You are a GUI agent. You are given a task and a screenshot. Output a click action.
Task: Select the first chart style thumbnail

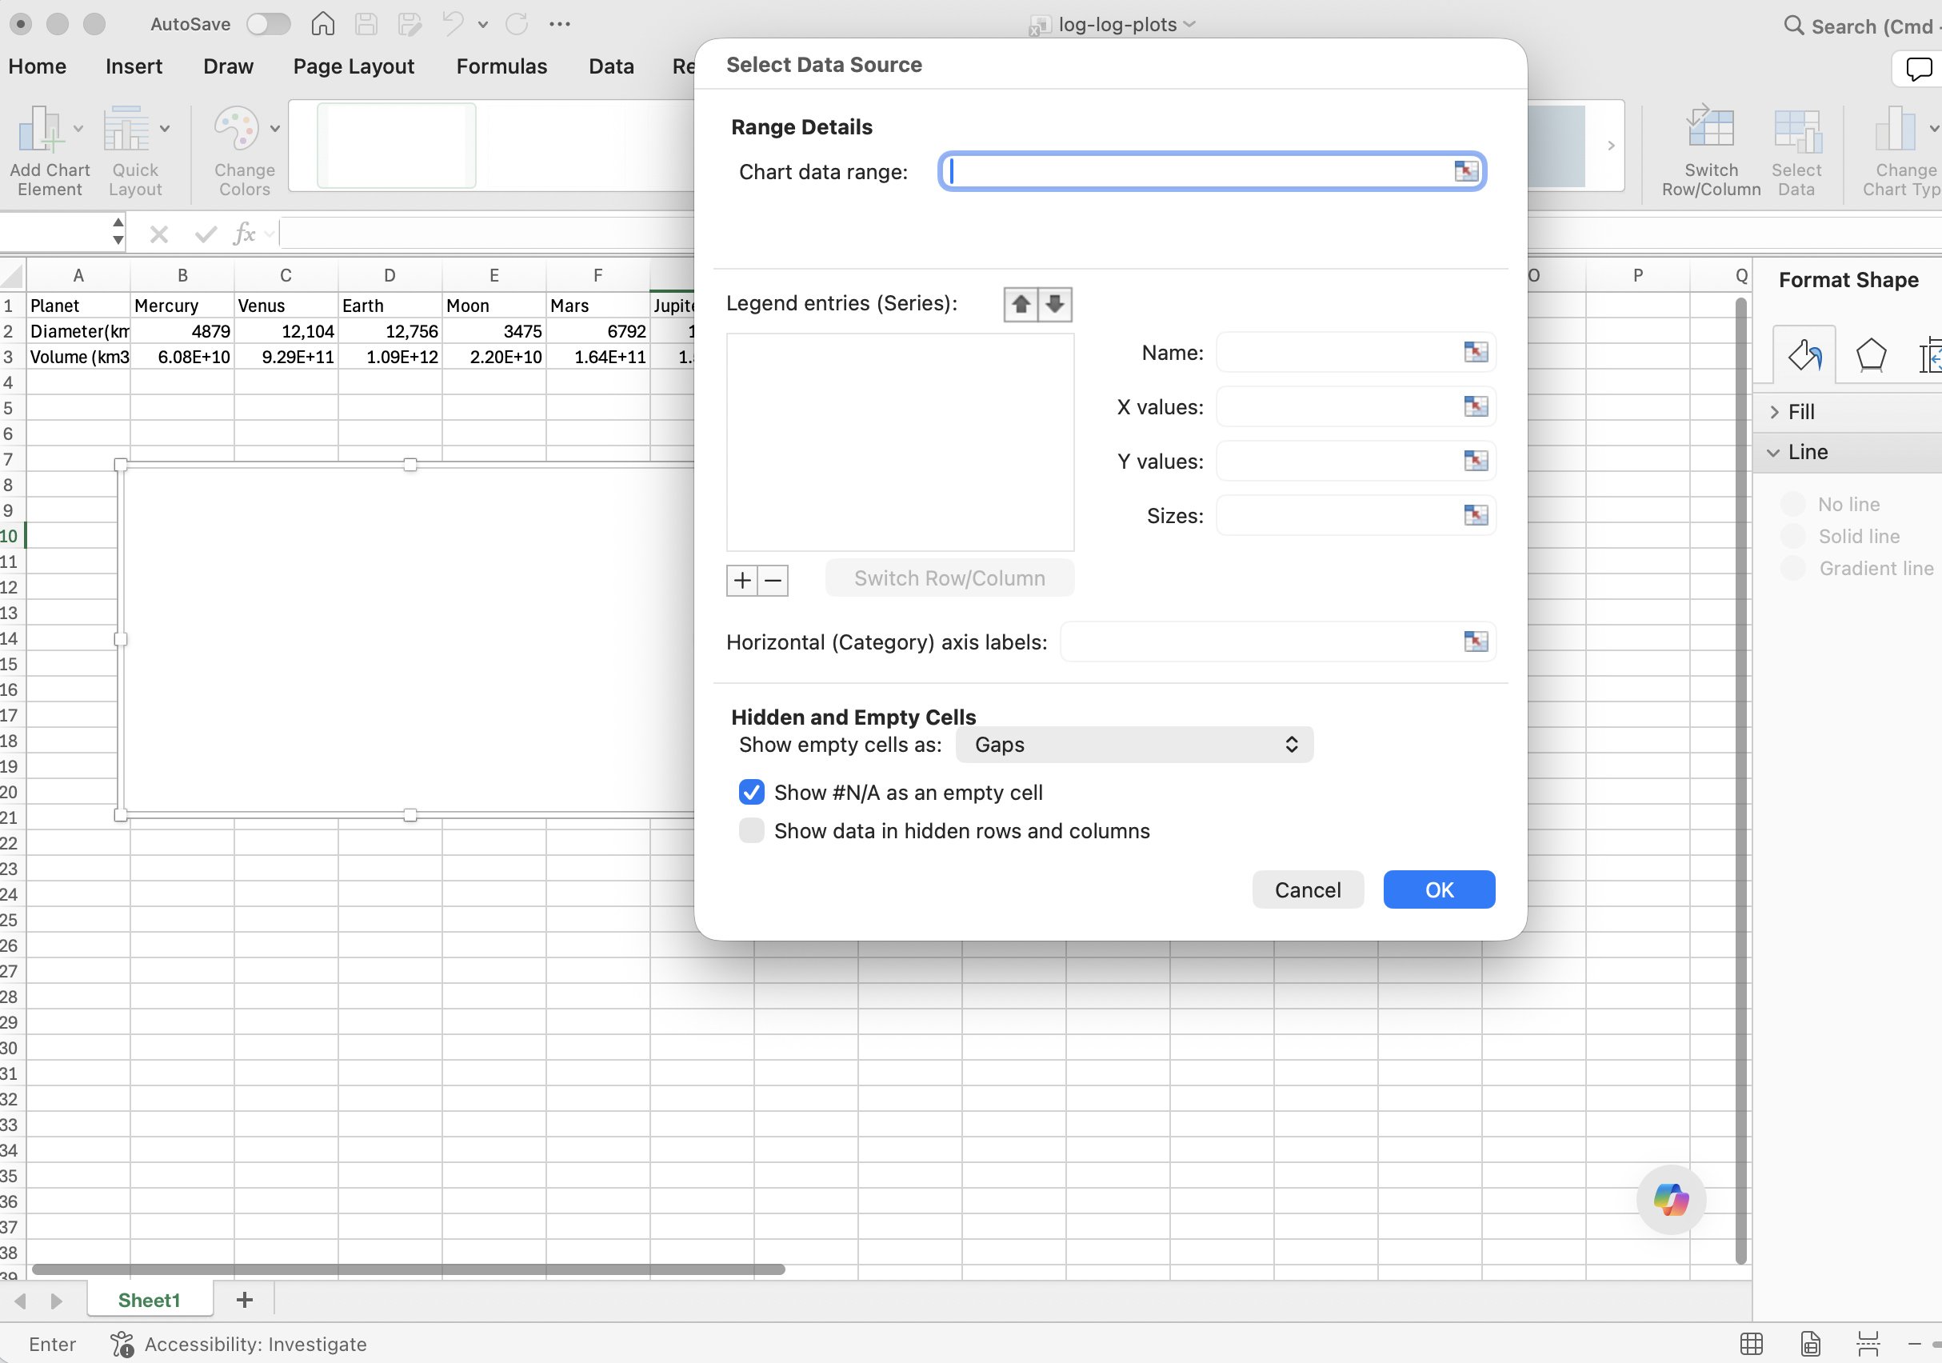pyautogui.click(x=396, y=146)
